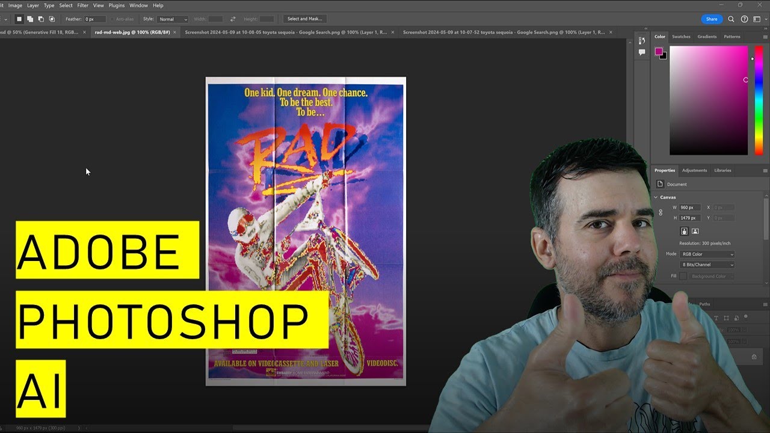Open the Window menu
Image resolution: width=770 pixels, height=433 pixels.
tap(139, 5)
